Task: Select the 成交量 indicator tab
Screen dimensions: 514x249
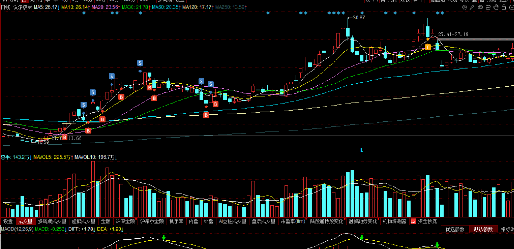Action: 25,222
